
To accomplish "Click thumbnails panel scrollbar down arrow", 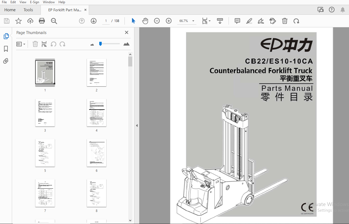I will tap(130, 221).
